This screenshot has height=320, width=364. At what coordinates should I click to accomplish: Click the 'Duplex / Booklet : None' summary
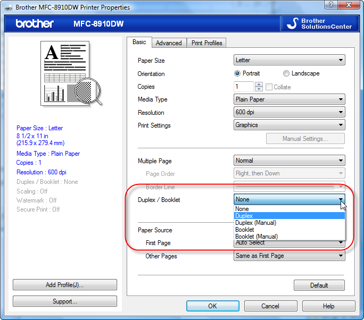[47, 182]
